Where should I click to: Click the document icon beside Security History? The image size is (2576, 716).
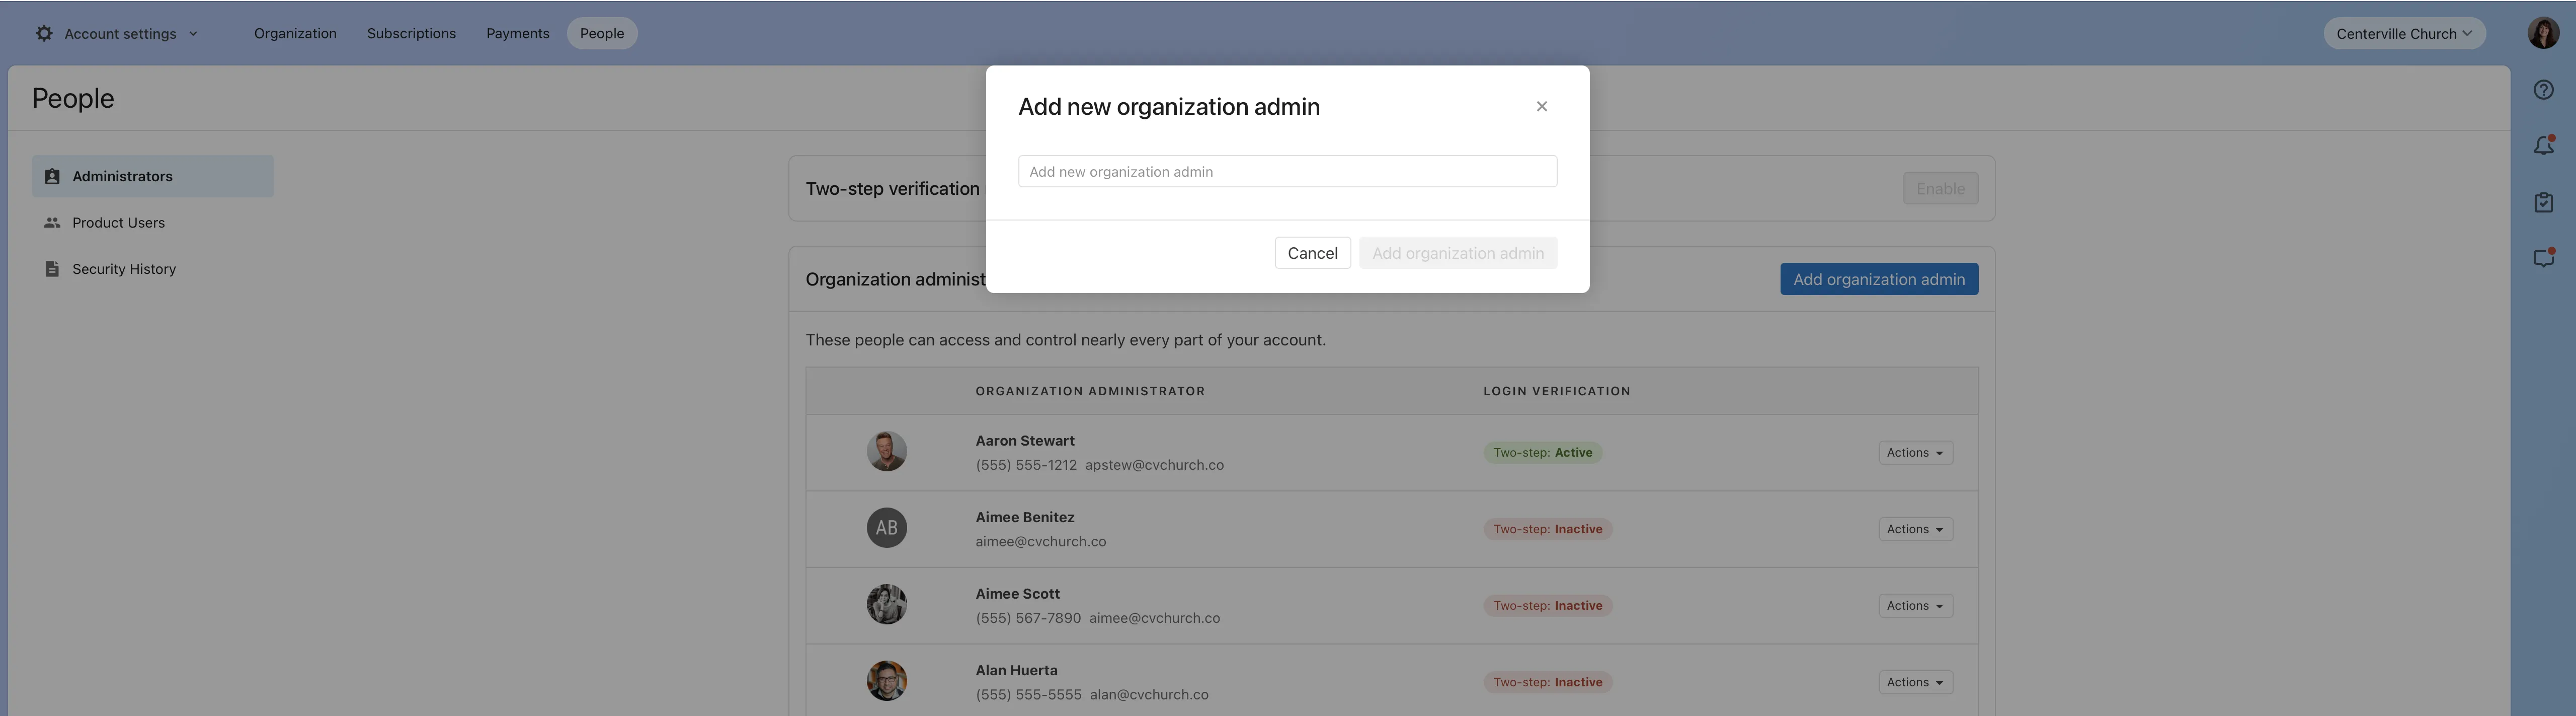tap(51, 268)
